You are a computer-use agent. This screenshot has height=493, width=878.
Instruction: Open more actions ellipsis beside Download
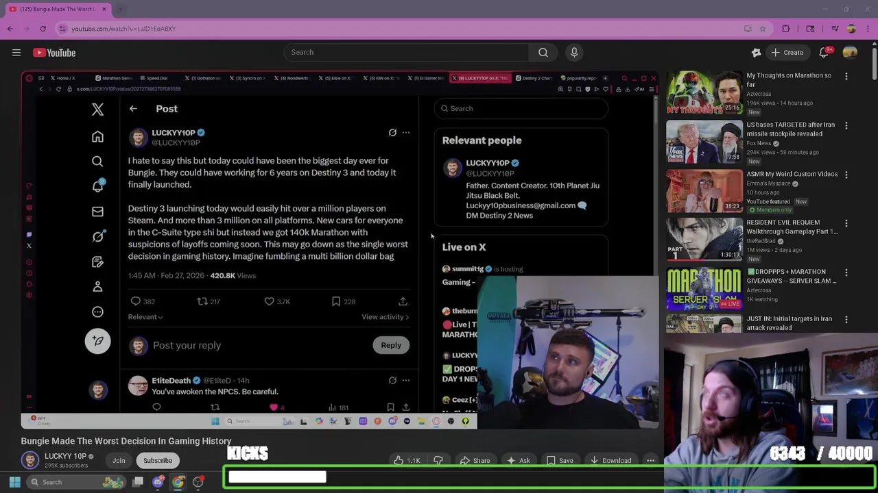point(650,461)
